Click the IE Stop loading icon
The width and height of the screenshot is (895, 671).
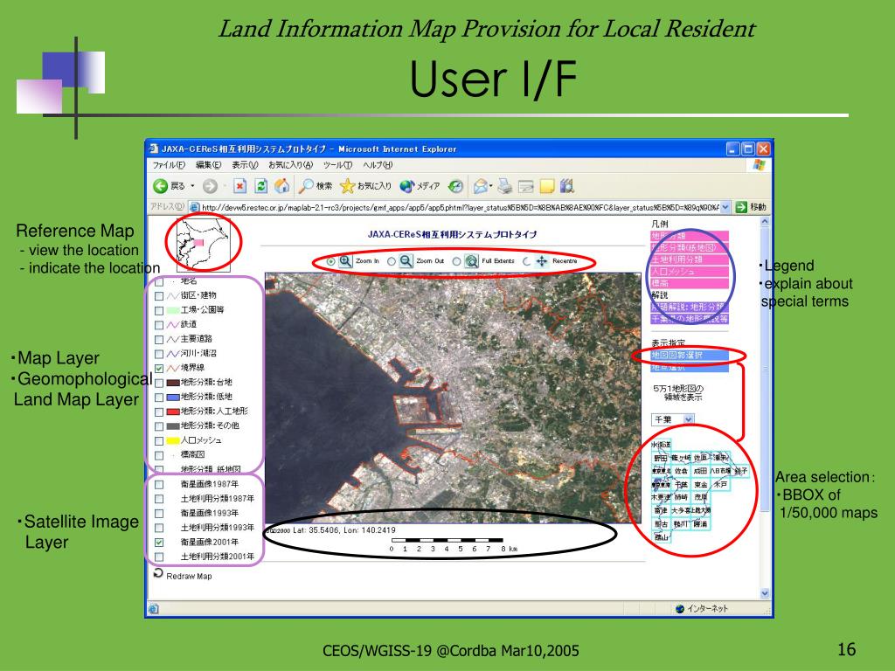point(239,186)
